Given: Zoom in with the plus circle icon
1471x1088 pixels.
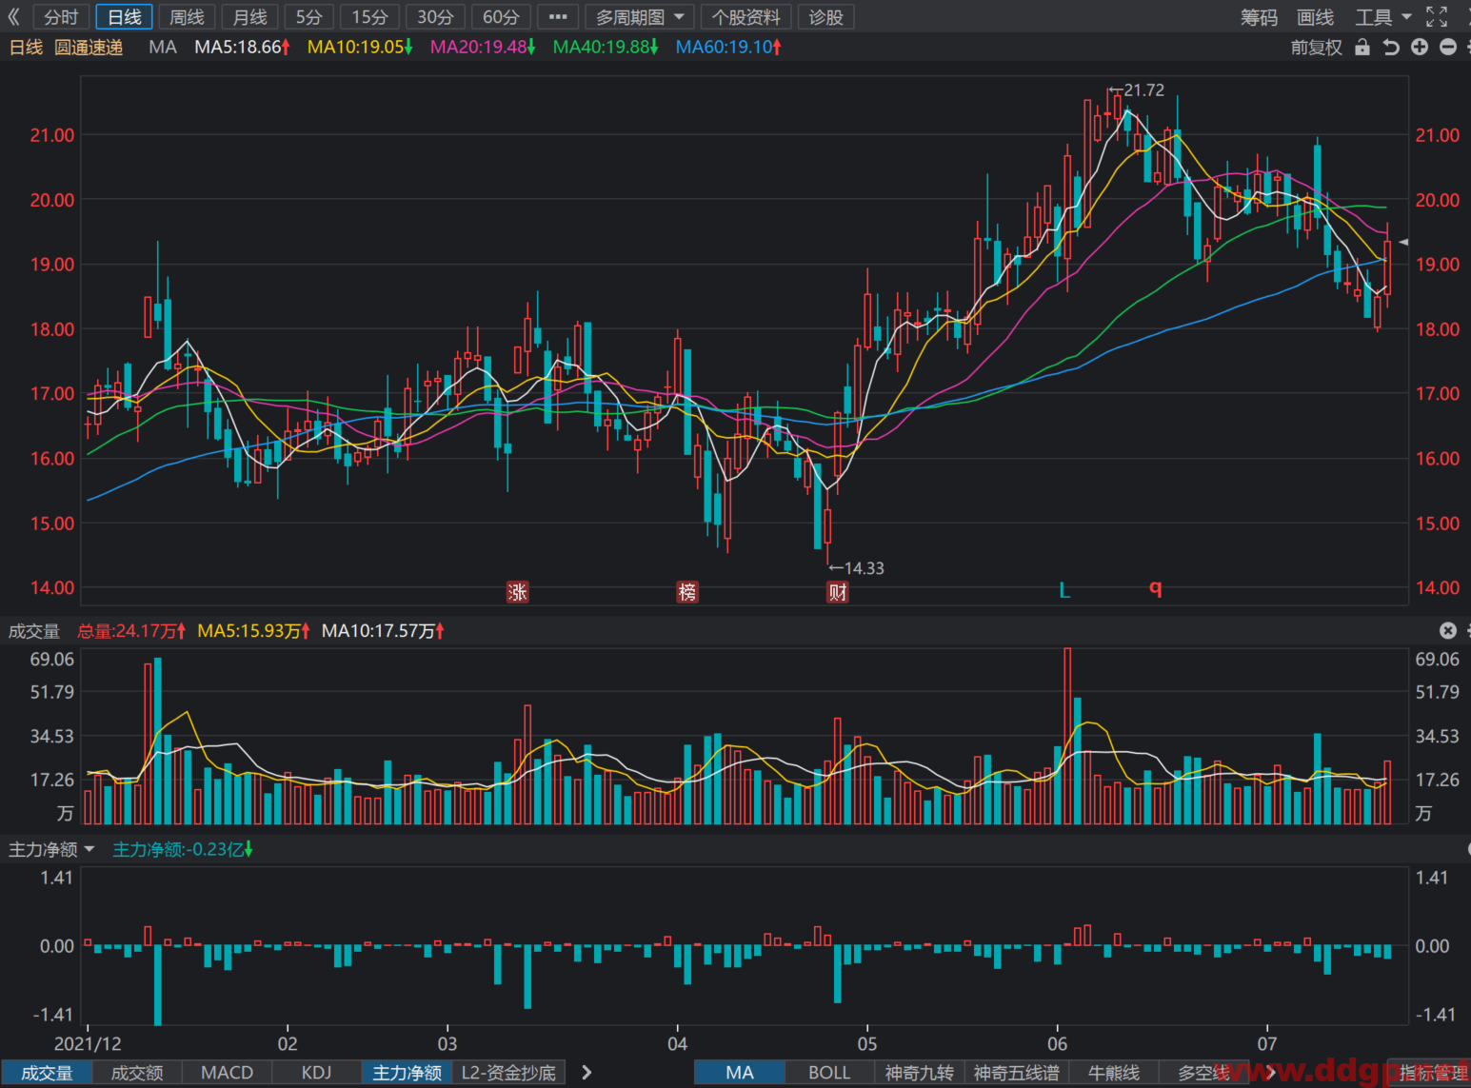Looking at the screenshot, I should tap(1420, 47).
